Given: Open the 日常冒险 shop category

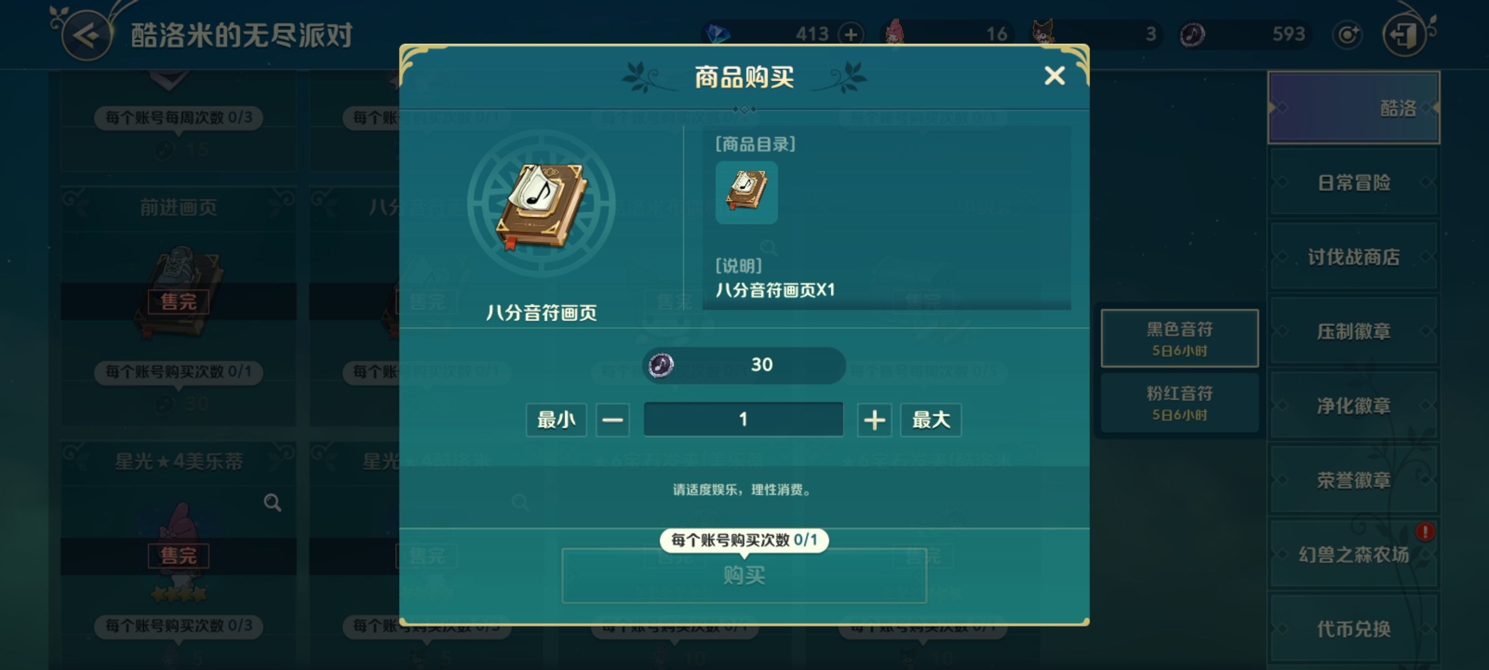Looking at the screenshot, I should pyautogui.click(x=1353, y=183).
